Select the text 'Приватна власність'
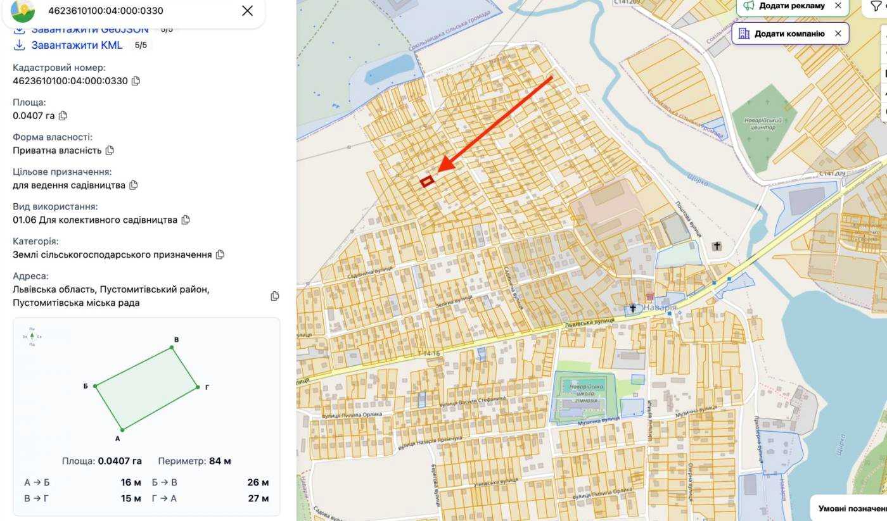 coord(57,151)
